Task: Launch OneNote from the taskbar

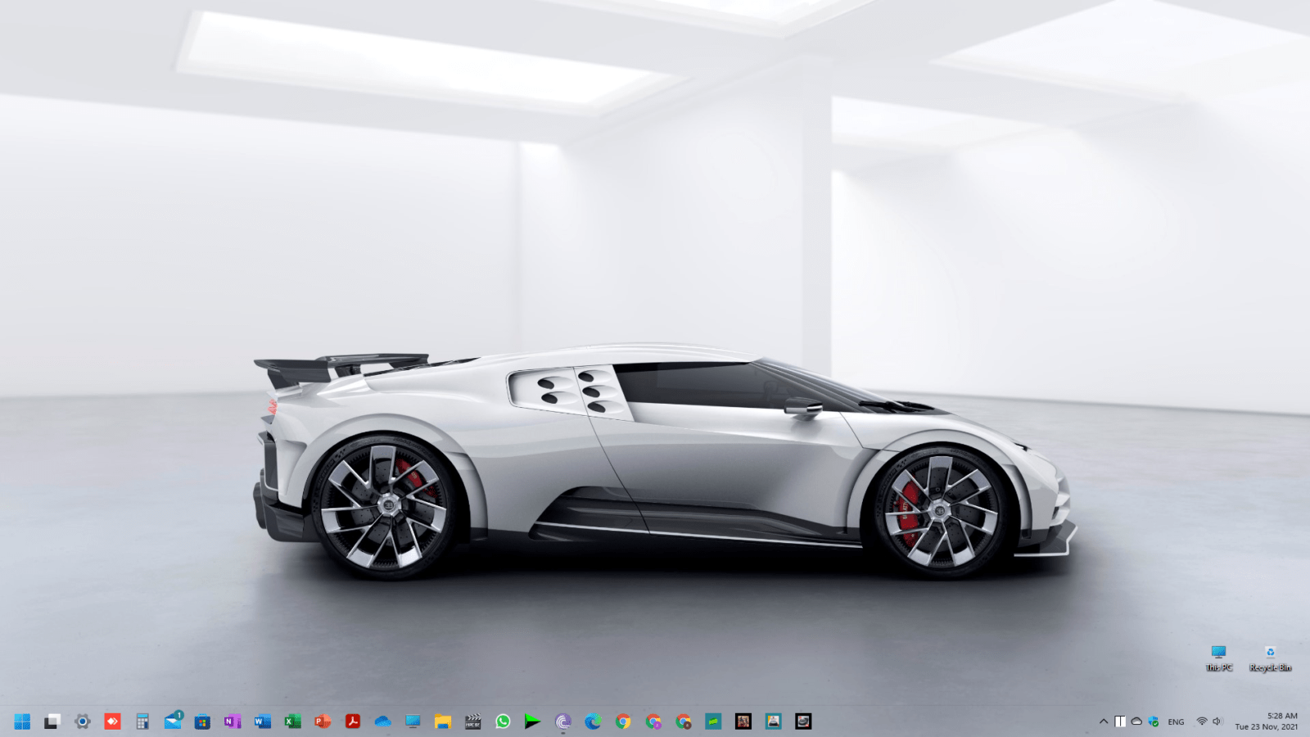Action: 233,721
